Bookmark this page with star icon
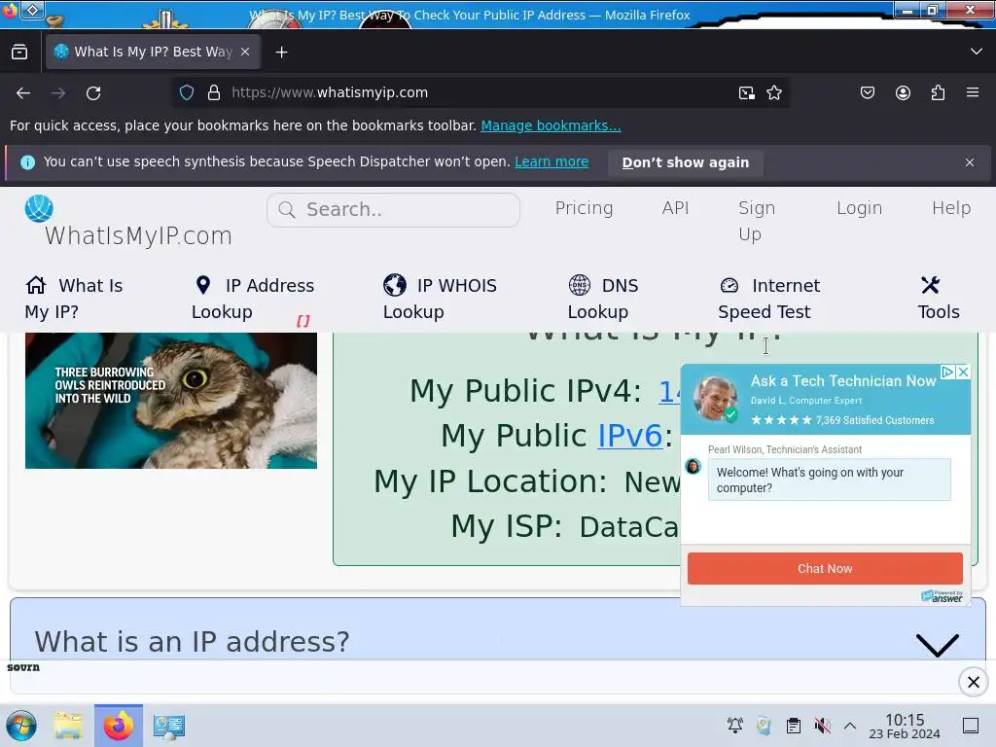This screenshot has width=996, height=747. [774, 93]
